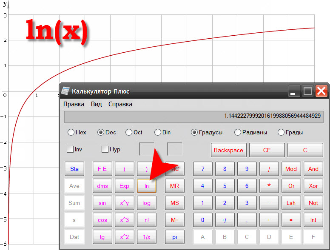330x250 pixels.
Task: Toggle the Hyp checkbox
Action: point(105,149)
